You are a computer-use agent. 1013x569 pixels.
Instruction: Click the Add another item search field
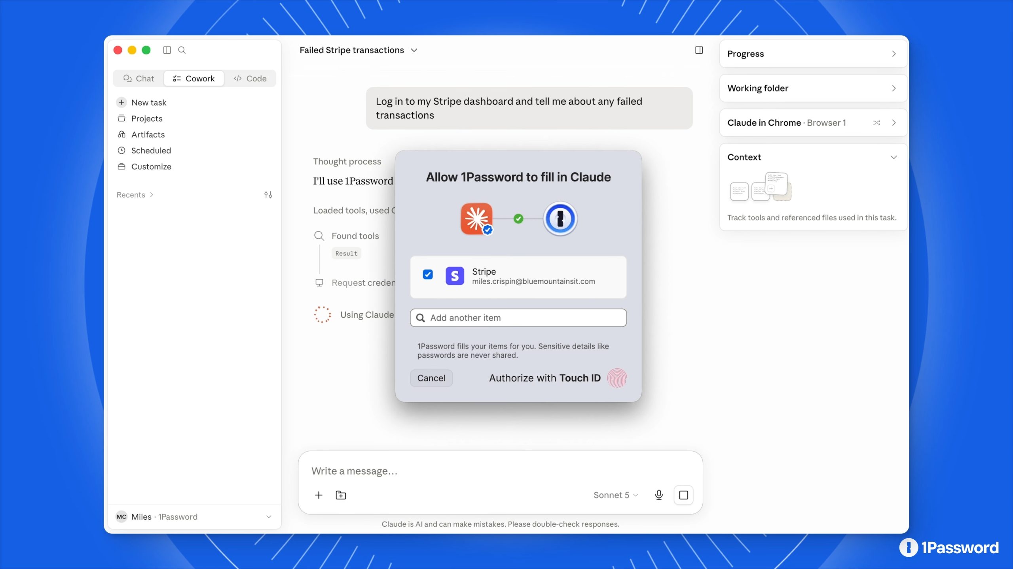[518, 318]
